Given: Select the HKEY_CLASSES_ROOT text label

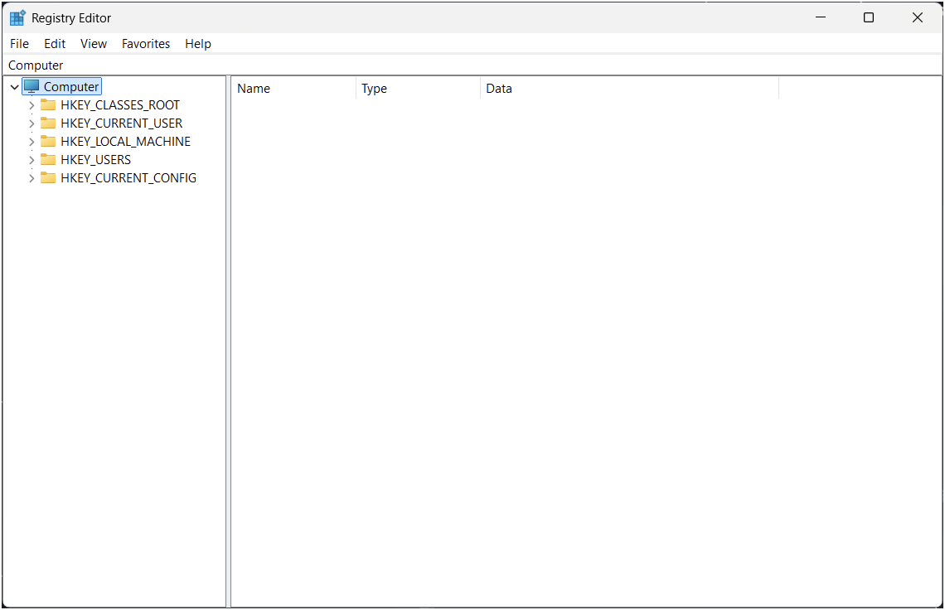Looking at the screenshot, I should click(x=120, y=105).
